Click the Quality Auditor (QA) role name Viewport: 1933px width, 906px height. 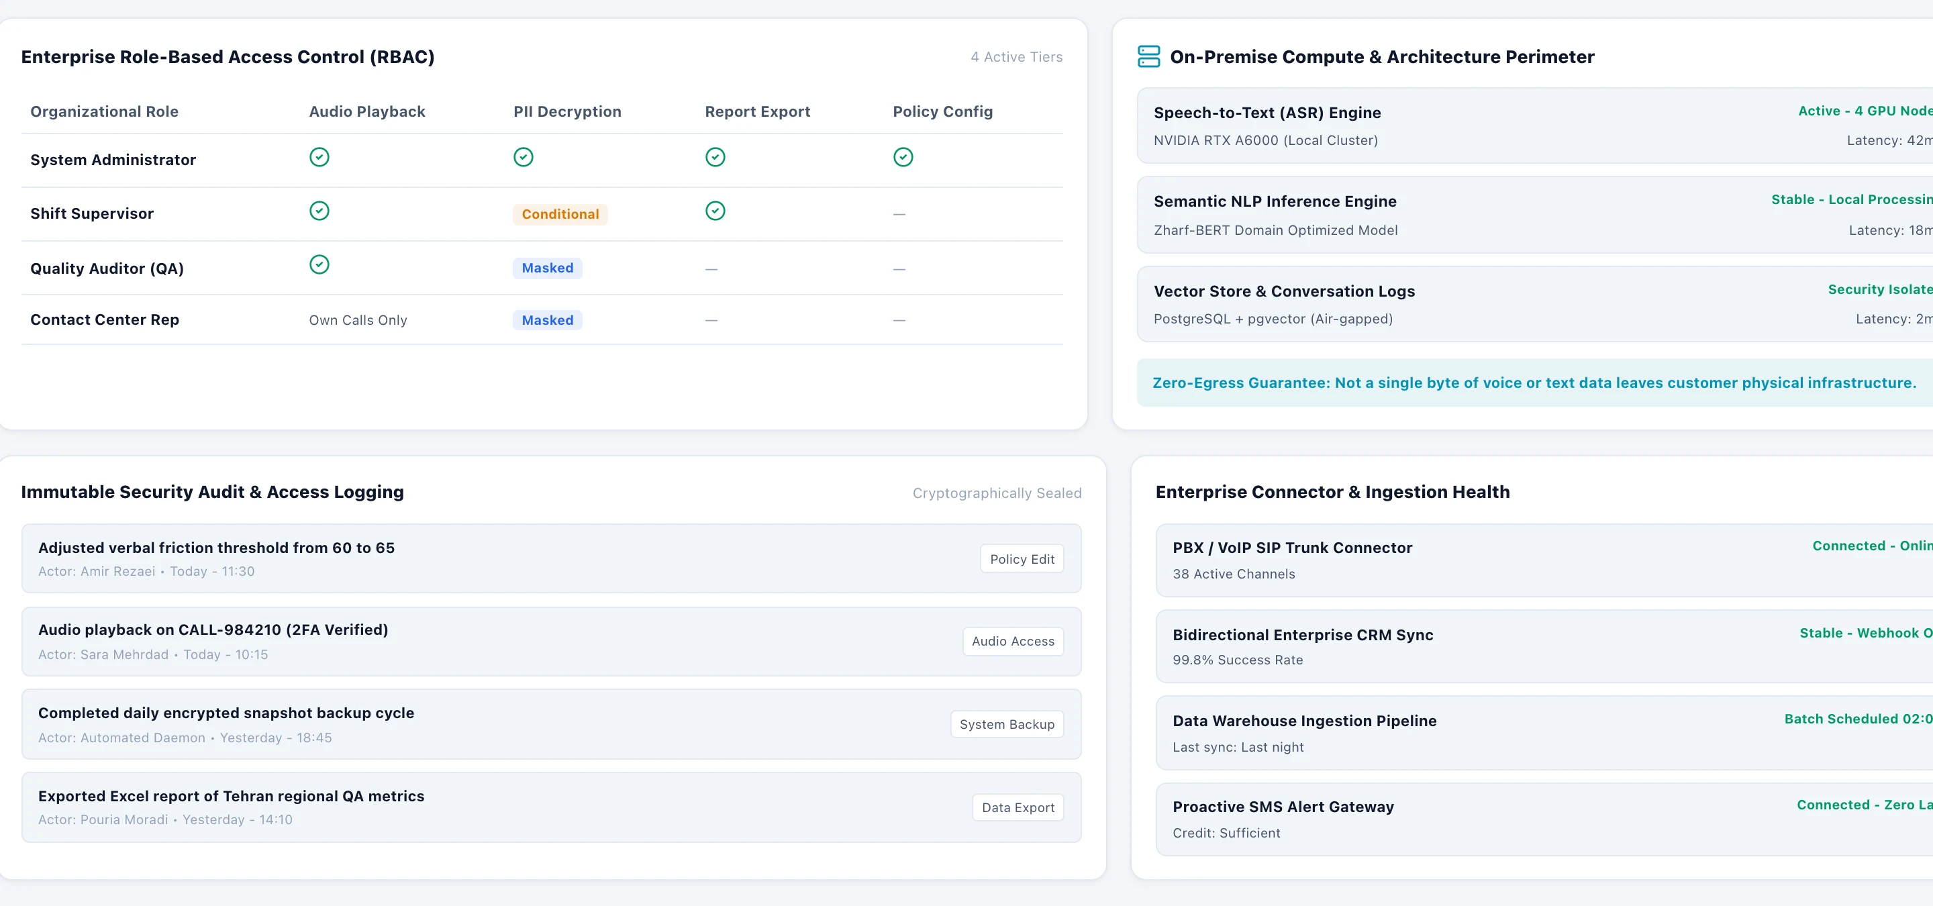pyautogui.click(x=107, y=268)
